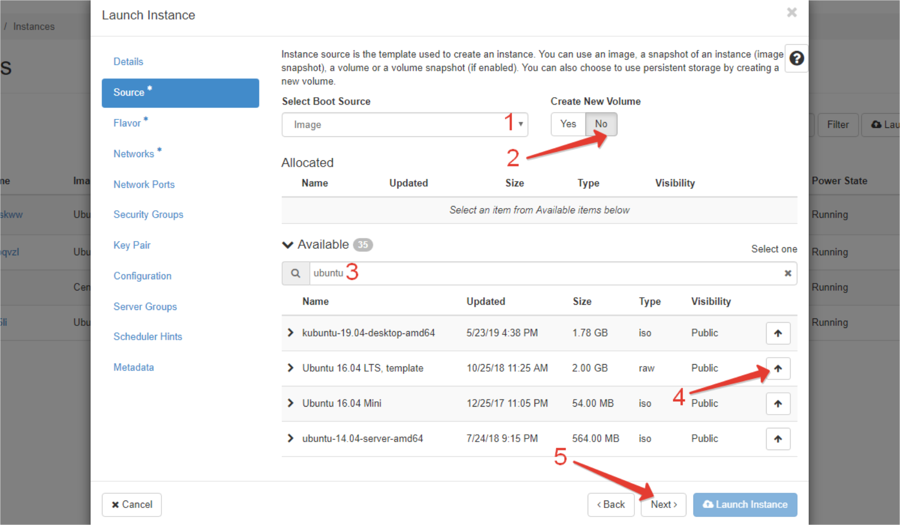The height and width of the screenshot is (525, 900).
Task: Set Create New Volume to No
Action: click(601, 124)
